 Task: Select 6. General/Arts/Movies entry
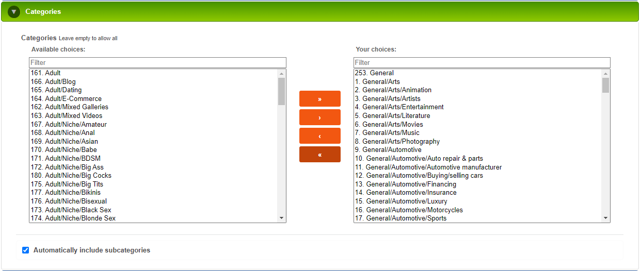[x=478, y=124]
